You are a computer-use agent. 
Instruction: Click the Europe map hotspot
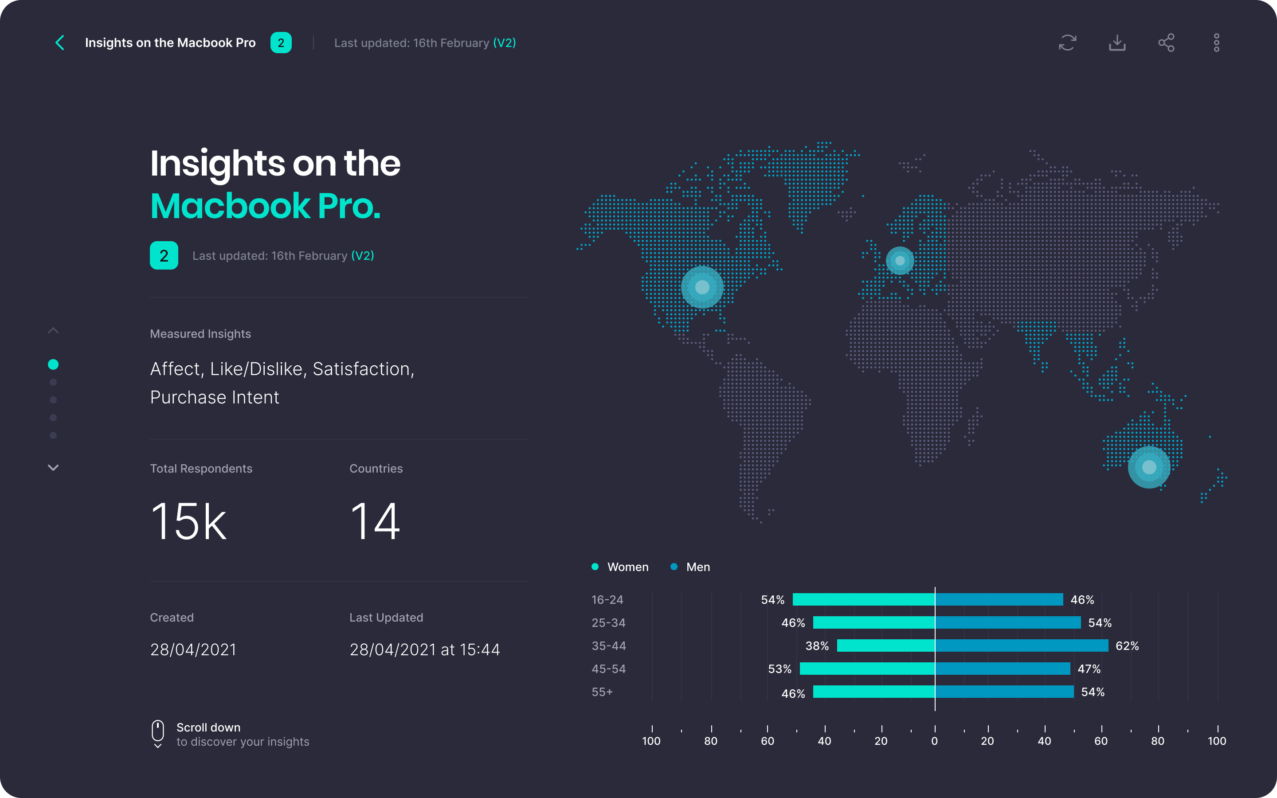900,261
